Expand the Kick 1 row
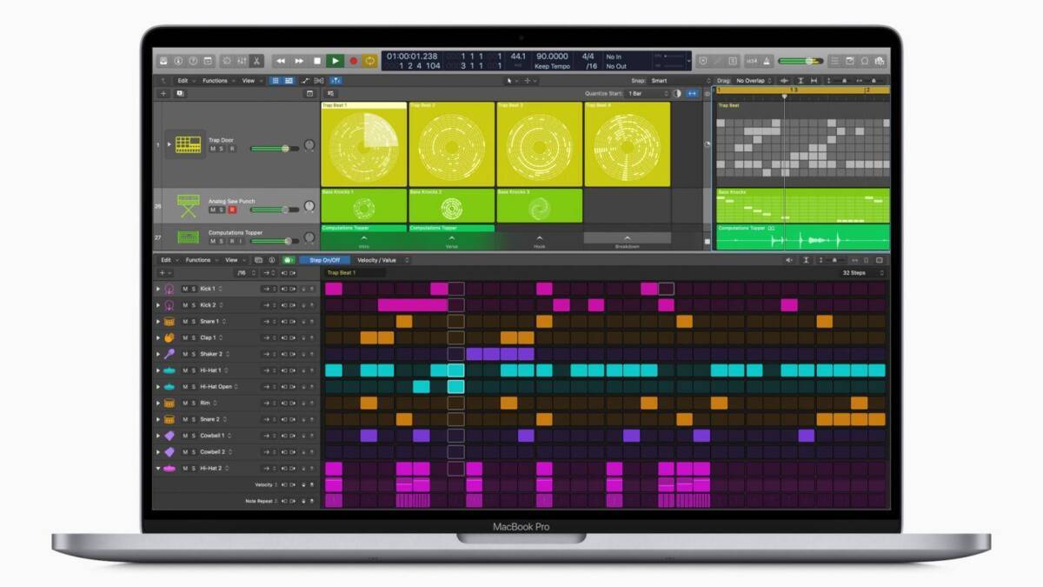The image size is (1043, 587). click(158, 289)
